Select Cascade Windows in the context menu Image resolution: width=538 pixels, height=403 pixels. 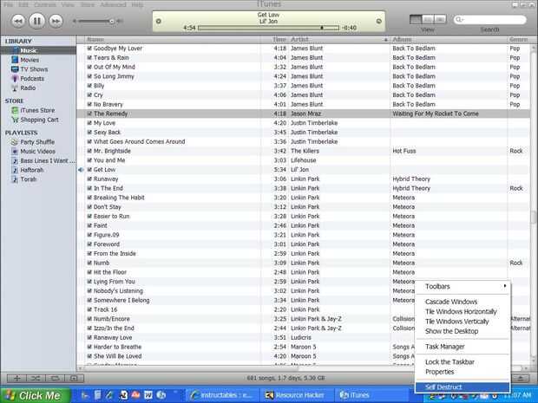click(x=463, y=302)
